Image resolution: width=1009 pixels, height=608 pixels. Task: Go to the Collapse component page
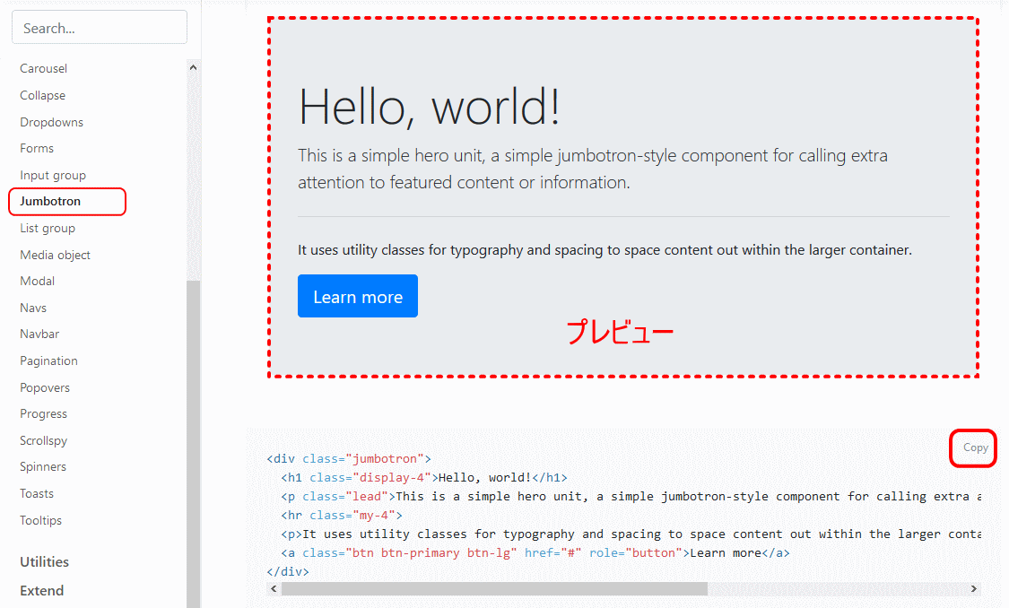43,96
